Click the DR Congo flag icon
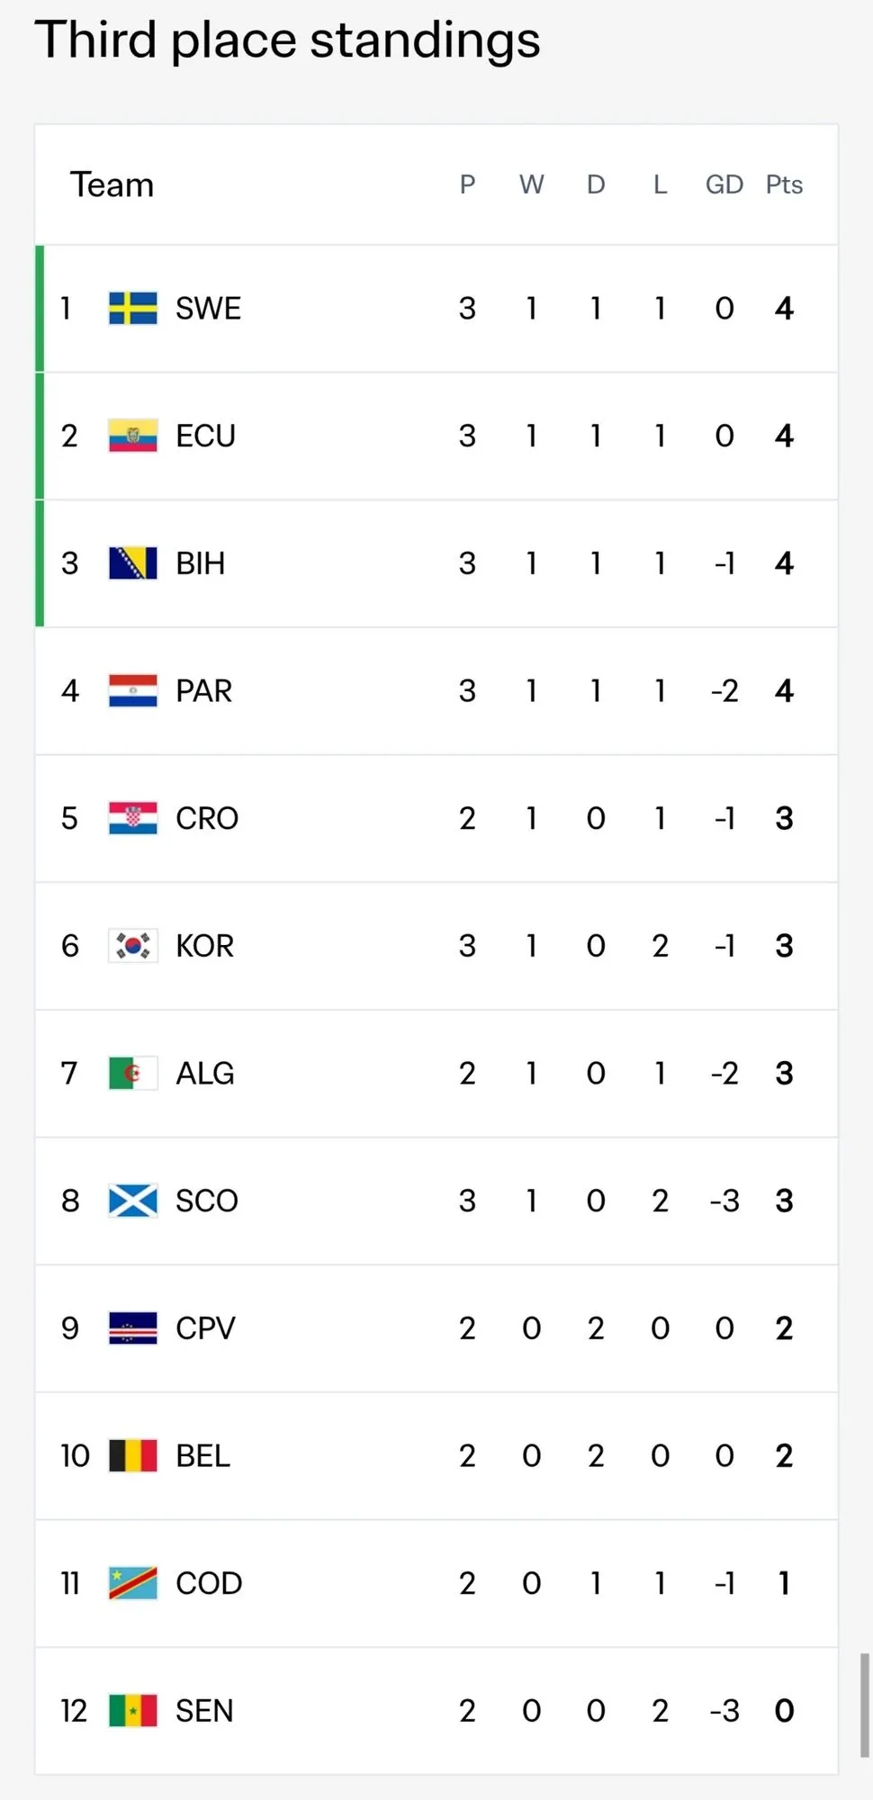Screen dimensions: 873x1800 (x=133, y=1583)
